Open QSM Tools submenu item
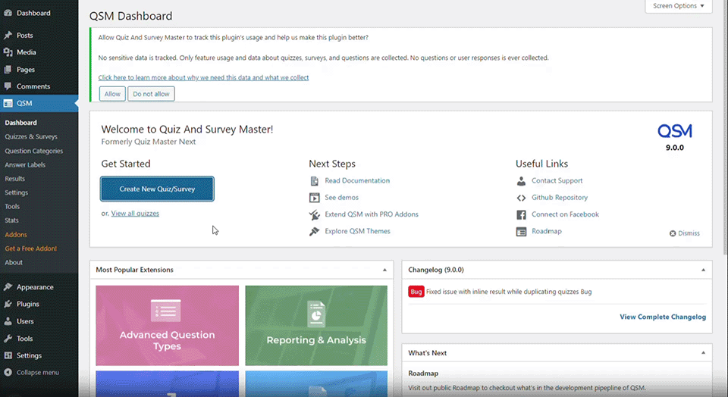 (12, 206)
